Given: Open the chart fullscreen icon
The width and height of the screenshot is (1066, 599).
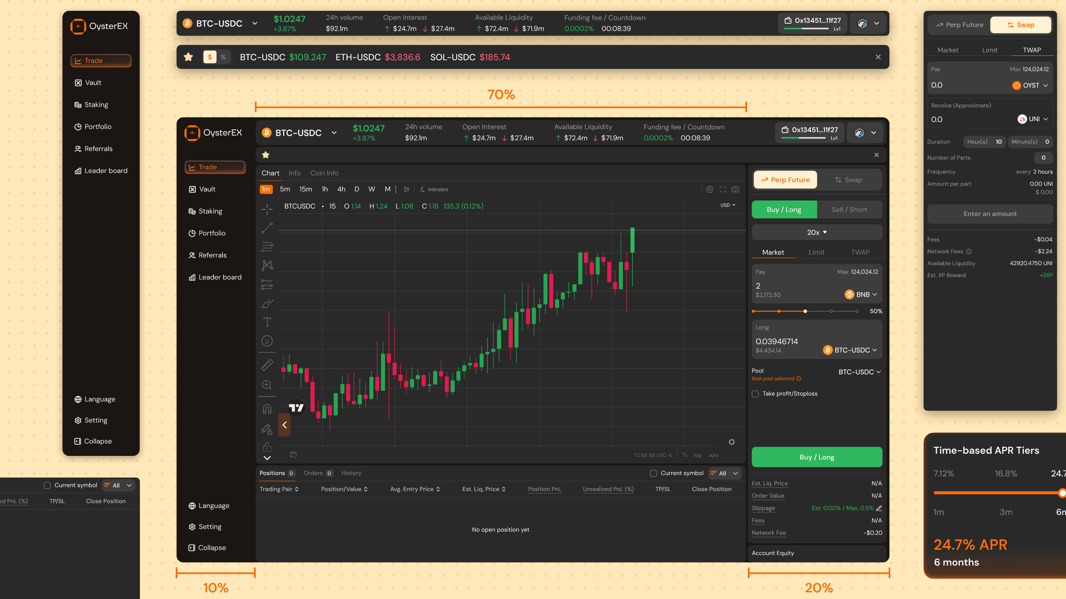Looking at the screenshot, I should [x=722, y=190].
